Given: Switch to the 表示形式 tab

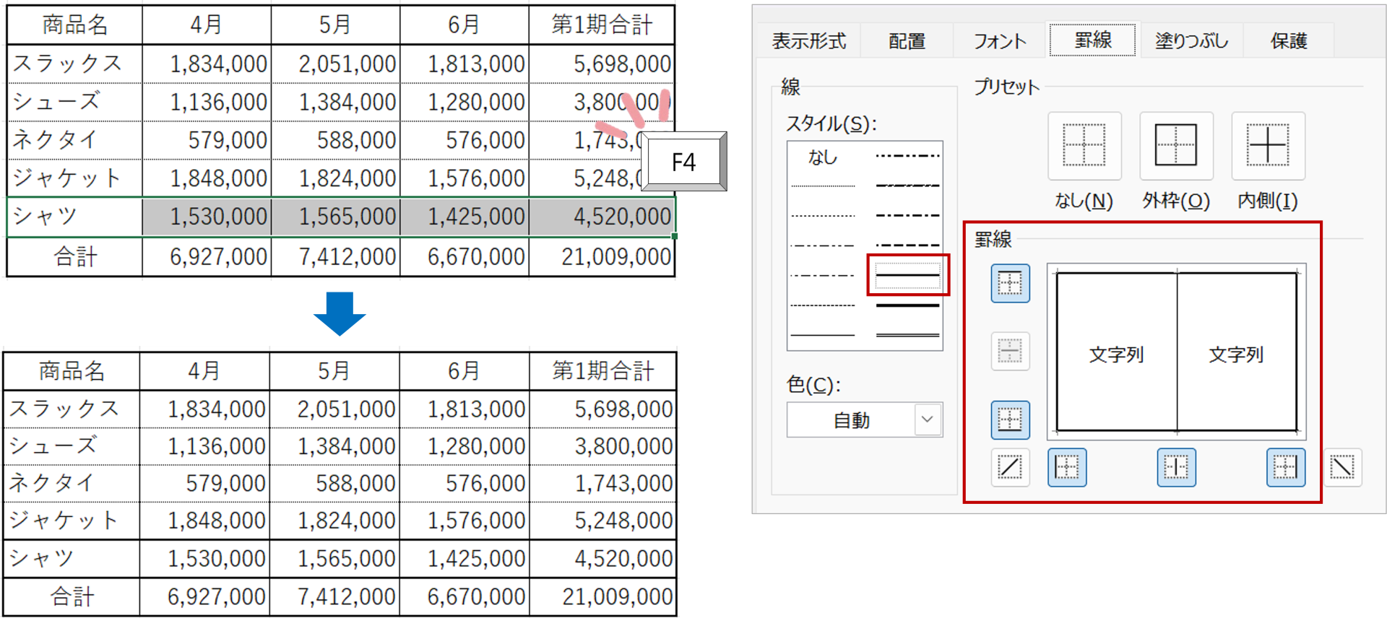Looking at the screenshot, I should (808, 41).
